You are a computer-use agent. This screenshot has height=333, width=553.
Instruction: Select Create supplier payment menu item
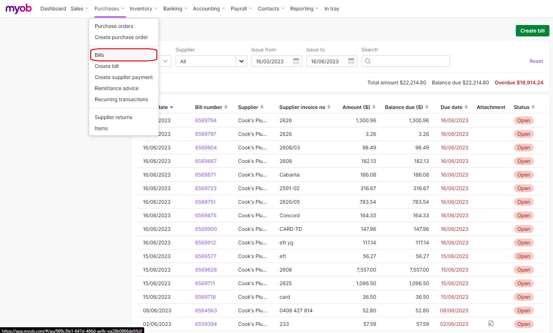124,77
